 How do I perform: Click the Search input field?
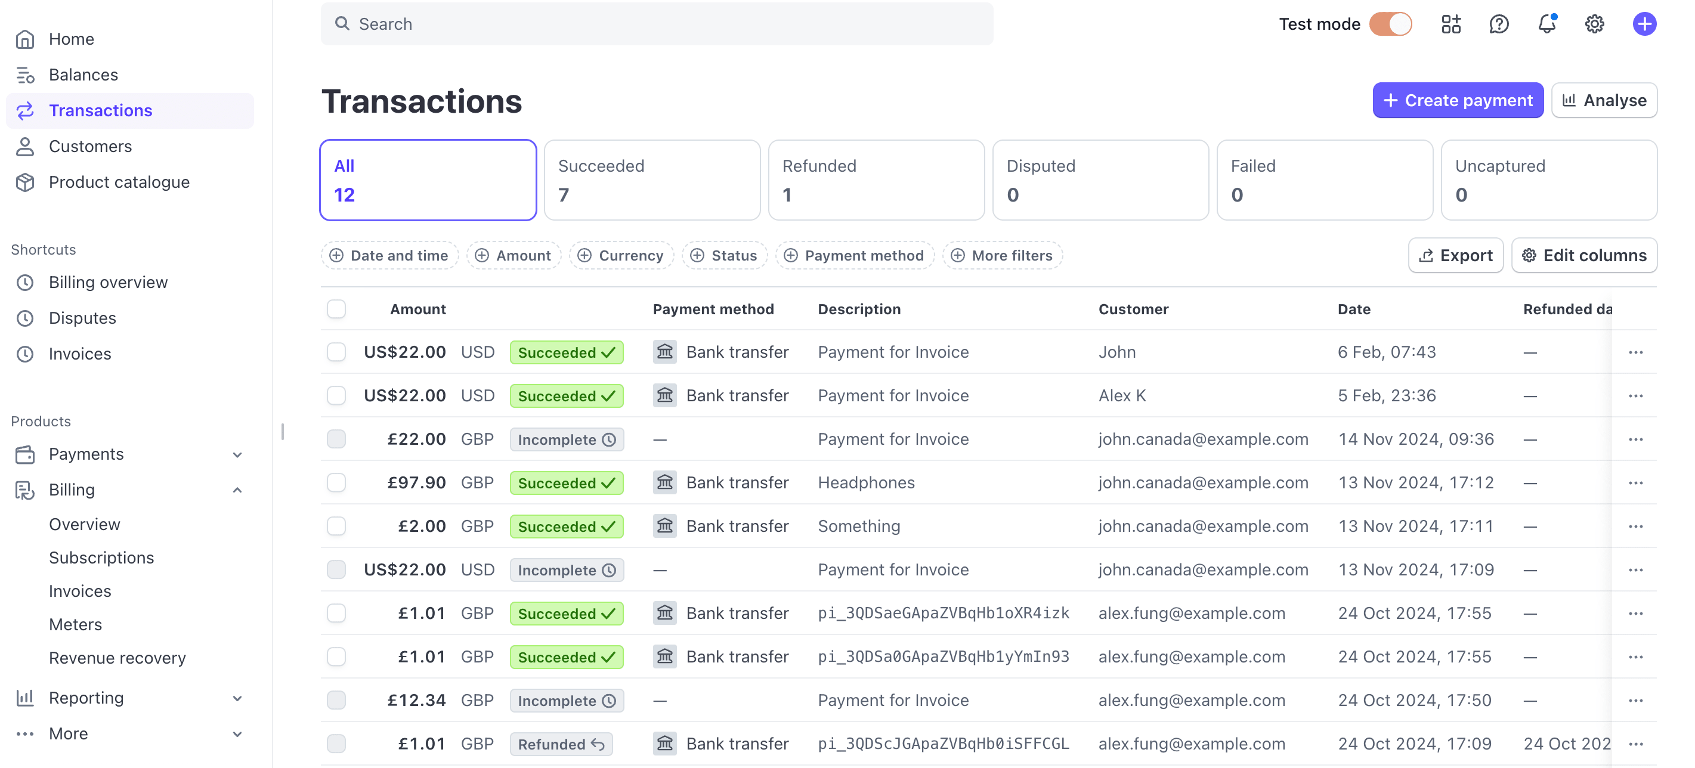657,24
